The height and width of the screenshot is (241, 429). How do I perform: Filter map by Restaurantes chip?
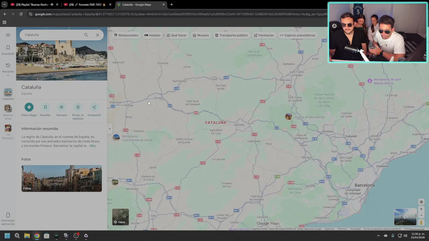tap(126, 35)
